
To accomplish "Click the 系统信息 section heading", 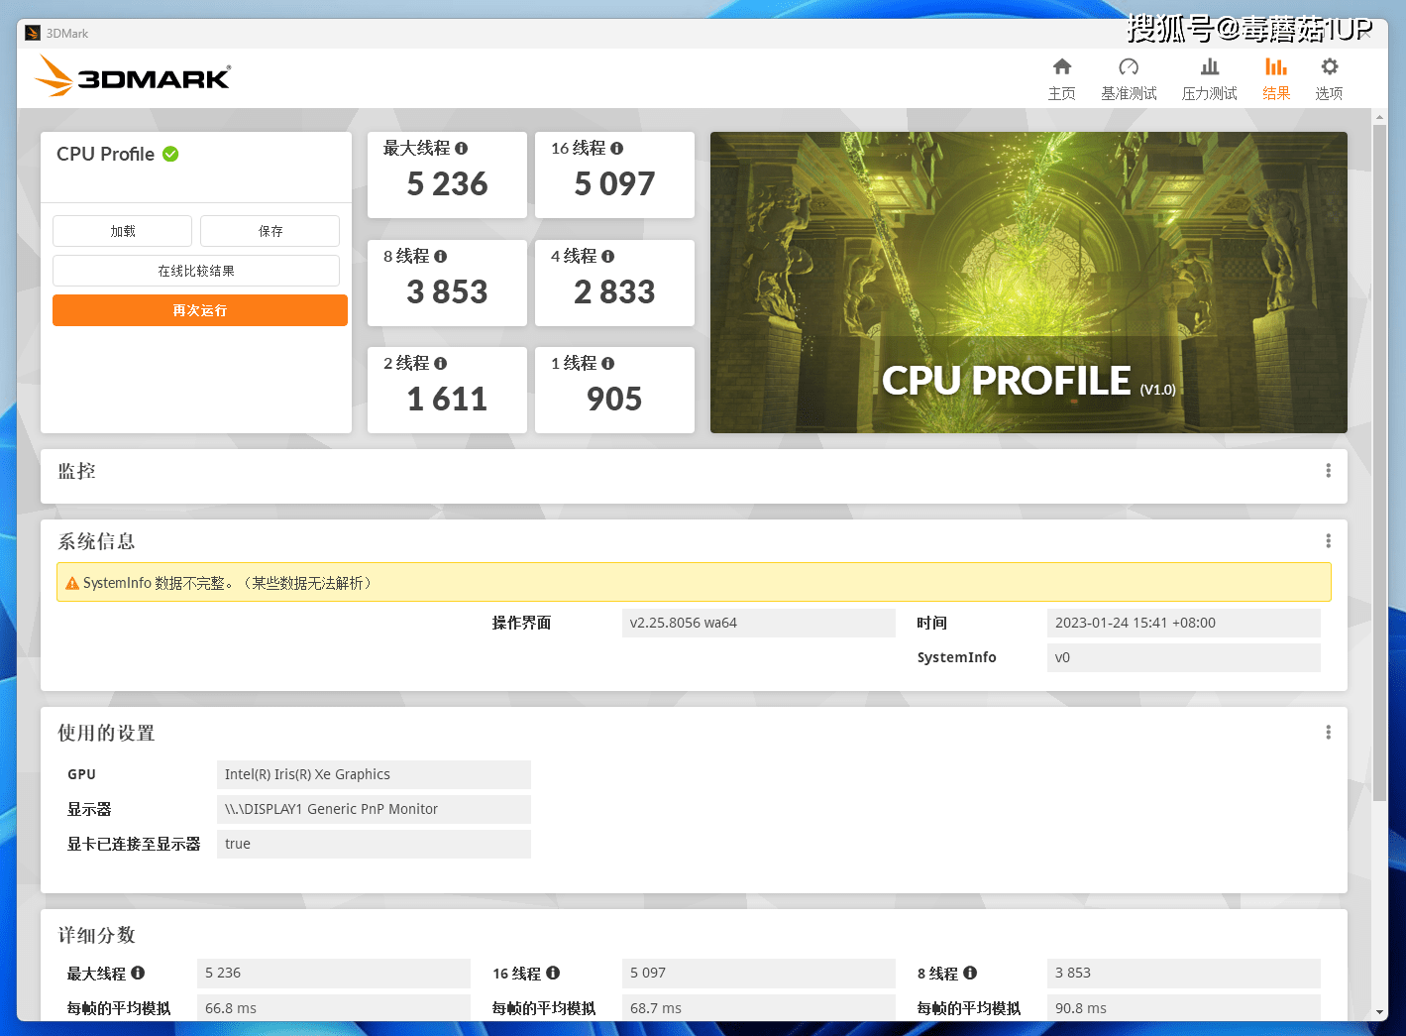I will click(x=96, y=541).
